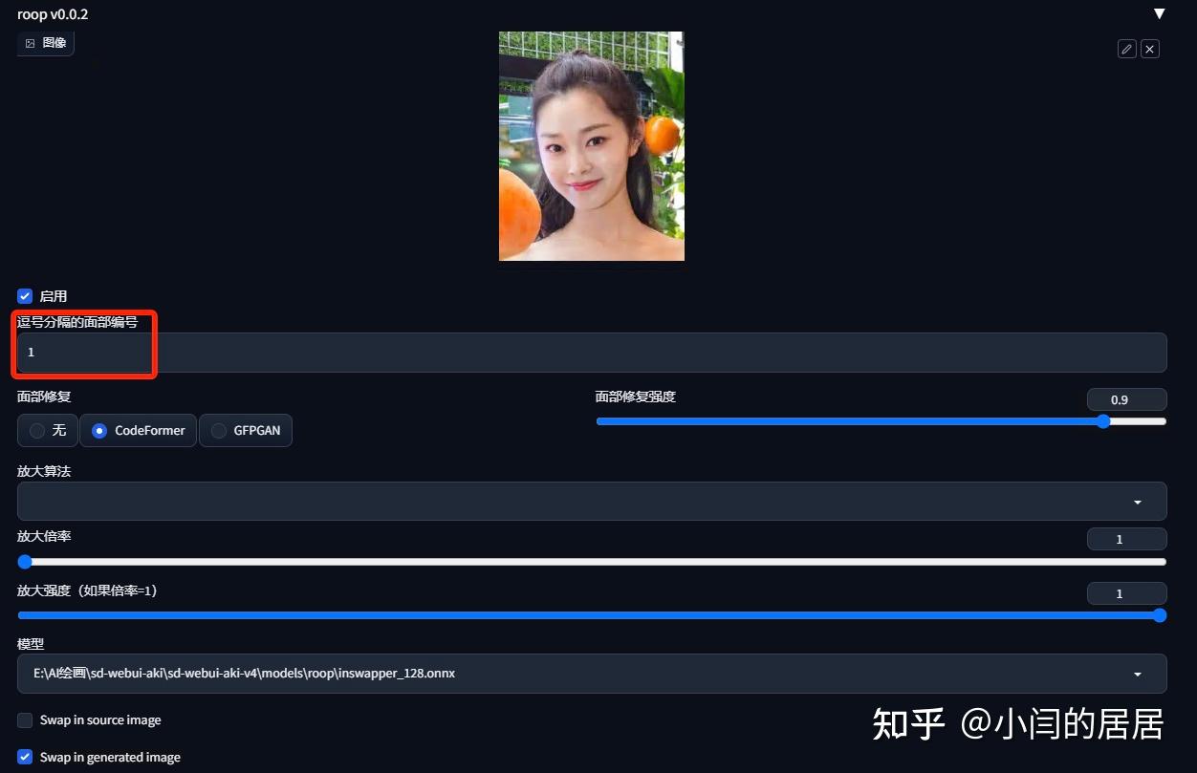This screenshot has width=1197, height=773.
Task: Click the collapse triangle at the top right
Action: point(1159,13)
